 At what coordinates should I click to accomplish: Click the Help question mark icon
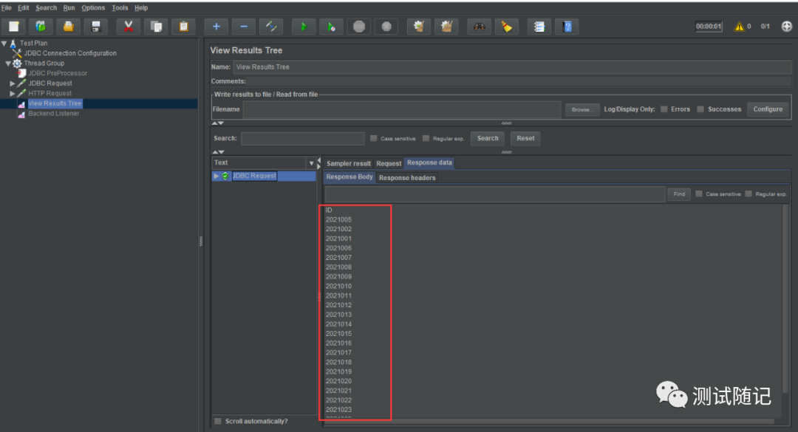567,27
